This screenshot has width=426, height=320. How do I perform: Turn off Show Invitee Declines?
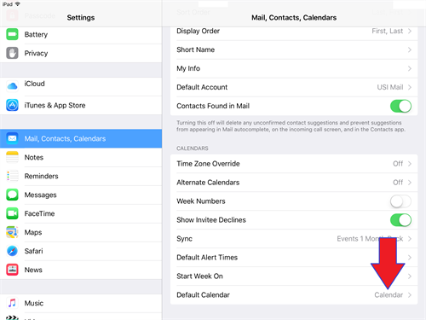400,220
